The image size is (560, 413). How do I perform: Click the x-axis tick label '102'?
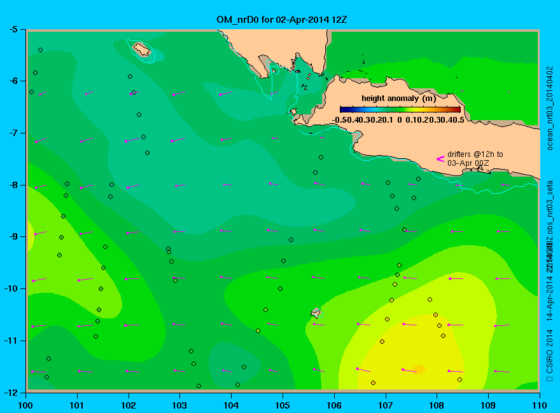coord(129,405)
